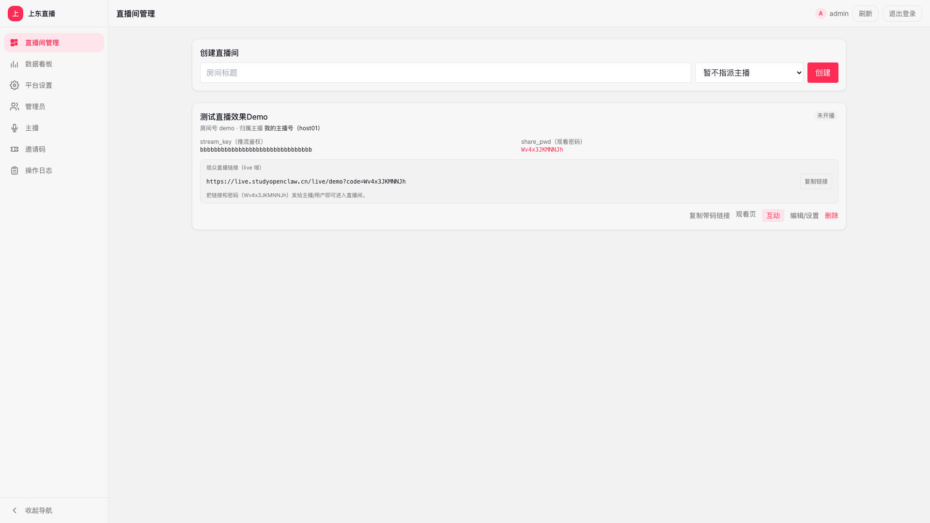This screenshot has width=930, height=523.
Task: Click the 复制链接 button
Action: coord(816,182)
